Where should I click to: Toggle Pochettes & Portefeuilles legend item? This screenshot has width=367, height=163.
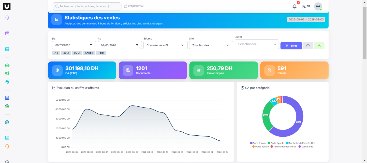301,143
